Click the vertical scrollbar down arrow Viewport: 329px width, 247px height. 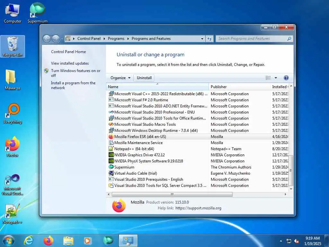pyautogui.click(x=291, y=188)
